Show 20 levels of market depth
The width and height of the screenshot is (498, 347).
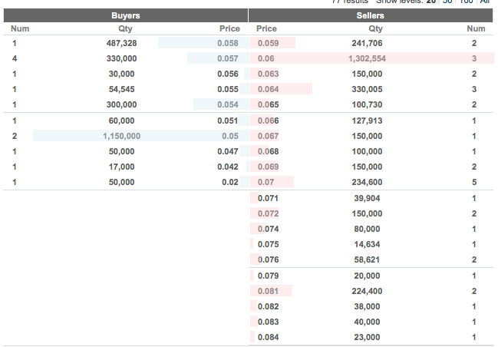coord(431,2)
